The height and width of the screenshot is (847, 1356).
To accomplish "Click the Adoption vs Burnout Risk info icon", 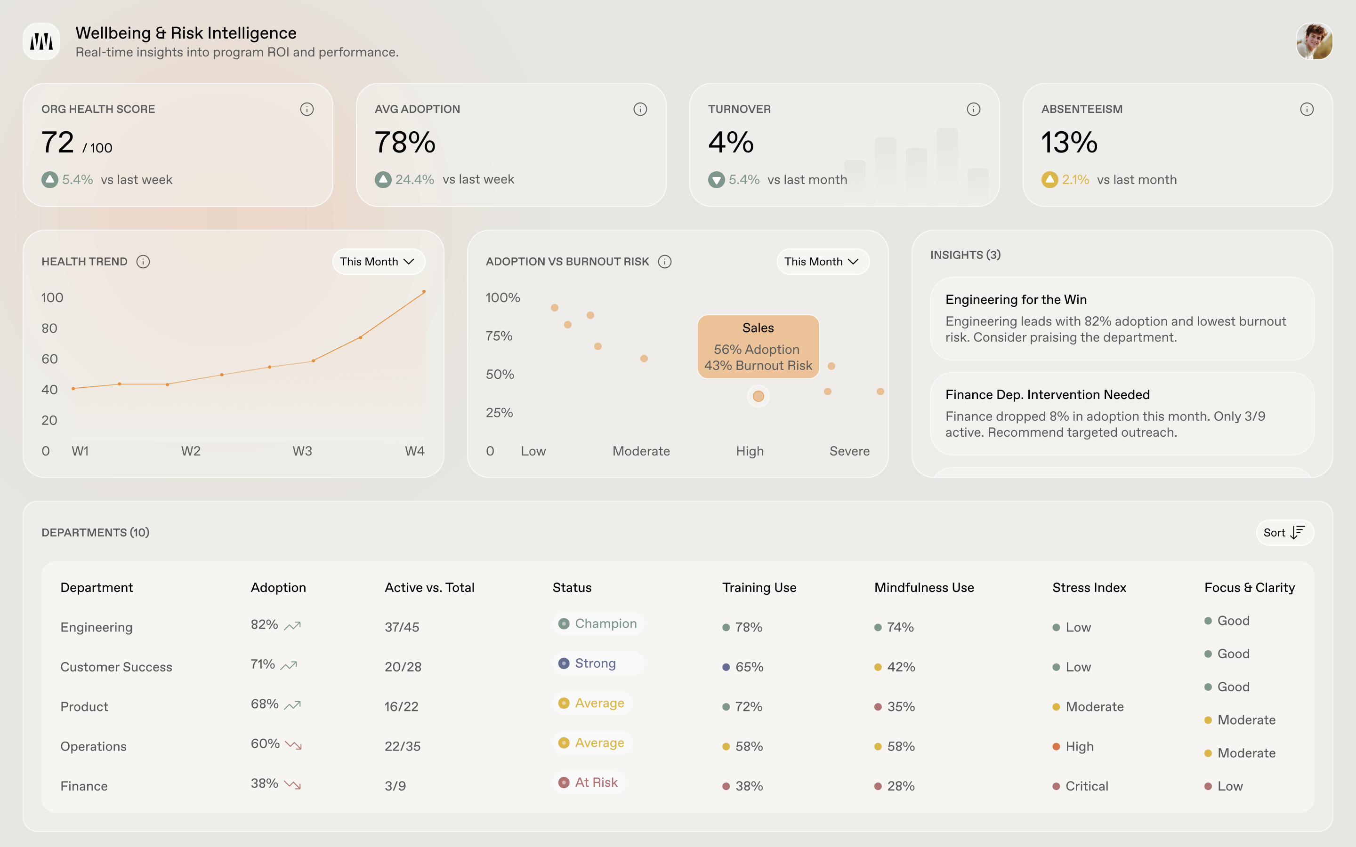I will pyautogui.click(x=664, y=261).
